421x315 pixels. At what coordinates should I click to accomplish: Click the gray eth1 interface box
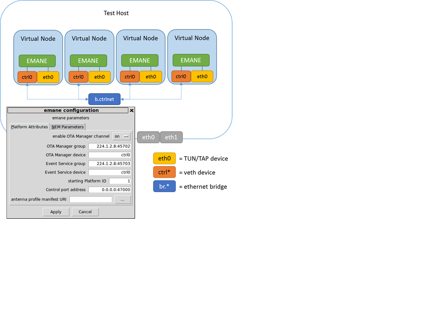(x=171, y=137)
